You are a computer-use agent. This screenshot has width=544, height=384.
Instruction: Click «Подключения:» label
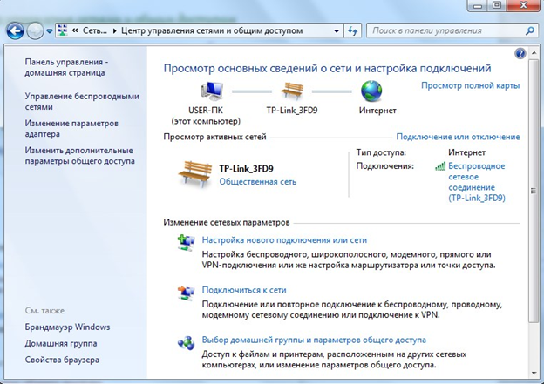click(x=385, y=166)
